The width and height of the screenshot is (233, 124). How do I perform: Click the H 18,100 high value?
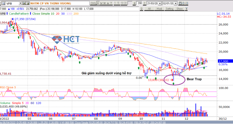[x=77, y=9]
